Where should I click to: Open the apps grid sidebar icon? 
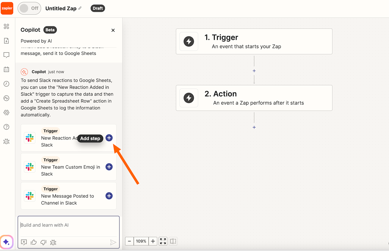(x=6, y=26)
